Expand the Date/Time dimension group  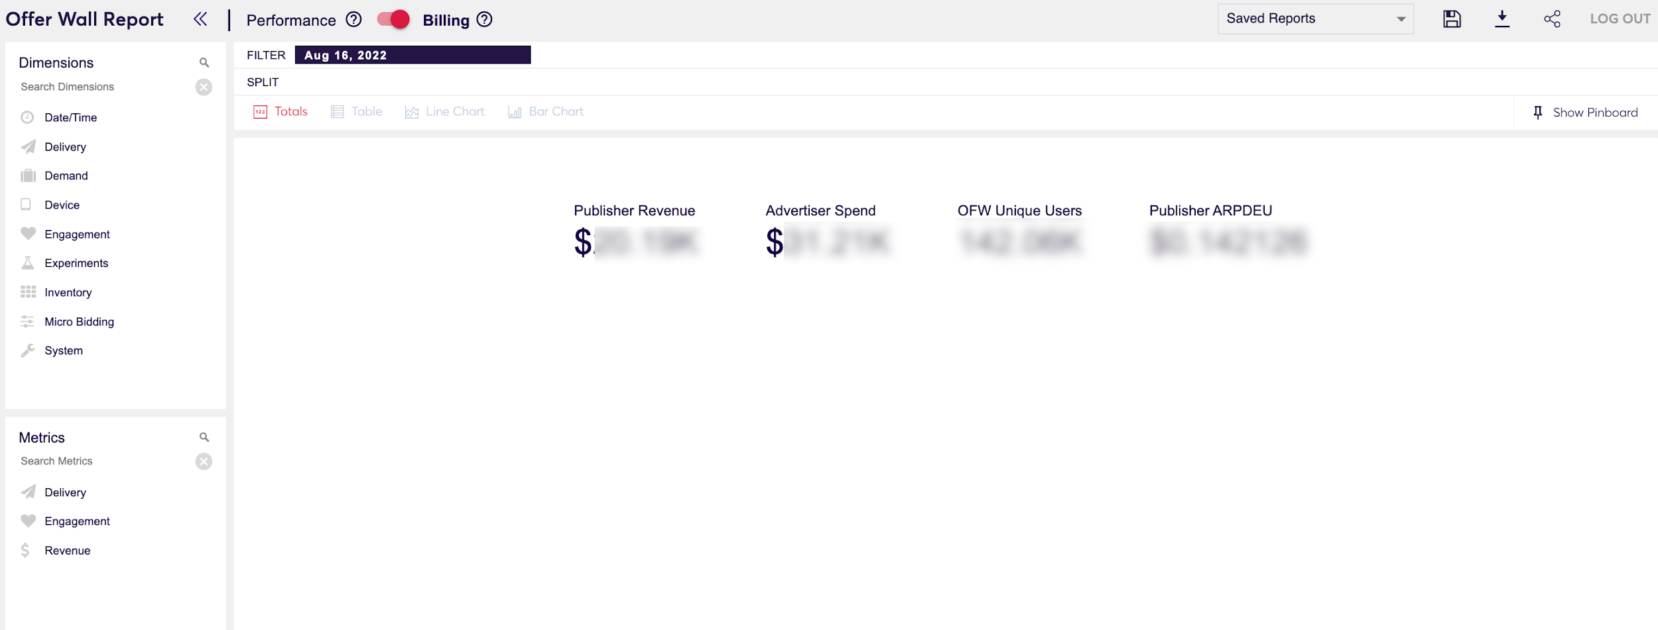[x=70, y=118]
